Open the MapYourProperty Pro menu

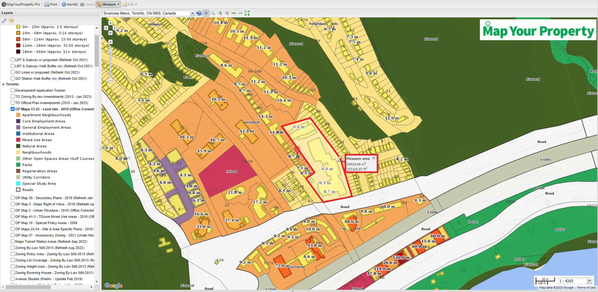[21, 4]
